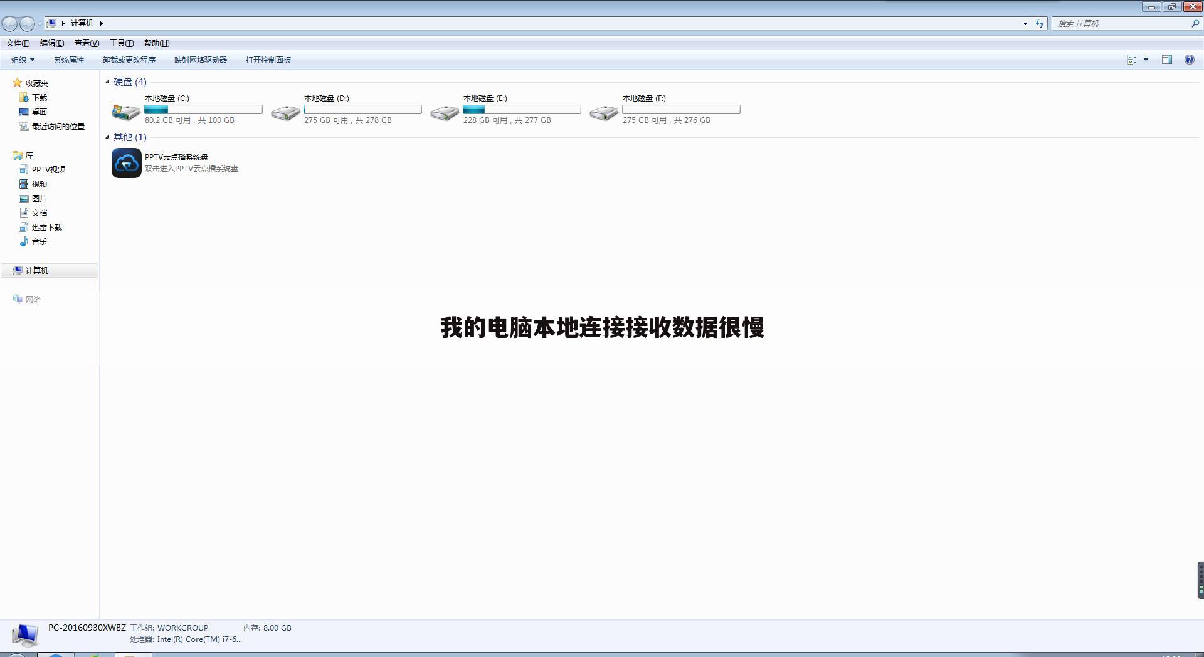
Task: Click the 内存: 8.00 GB entry
Action: (267, 628)
